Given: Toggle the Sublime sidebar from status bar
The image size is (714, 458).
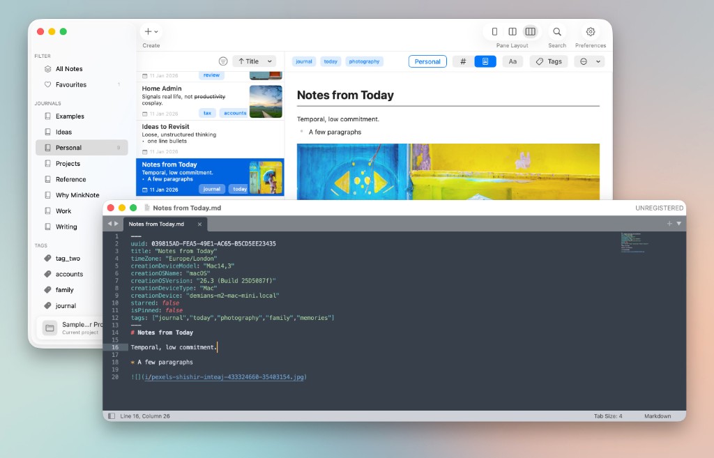Looking at the screenshot, I should tap(112, 416).
